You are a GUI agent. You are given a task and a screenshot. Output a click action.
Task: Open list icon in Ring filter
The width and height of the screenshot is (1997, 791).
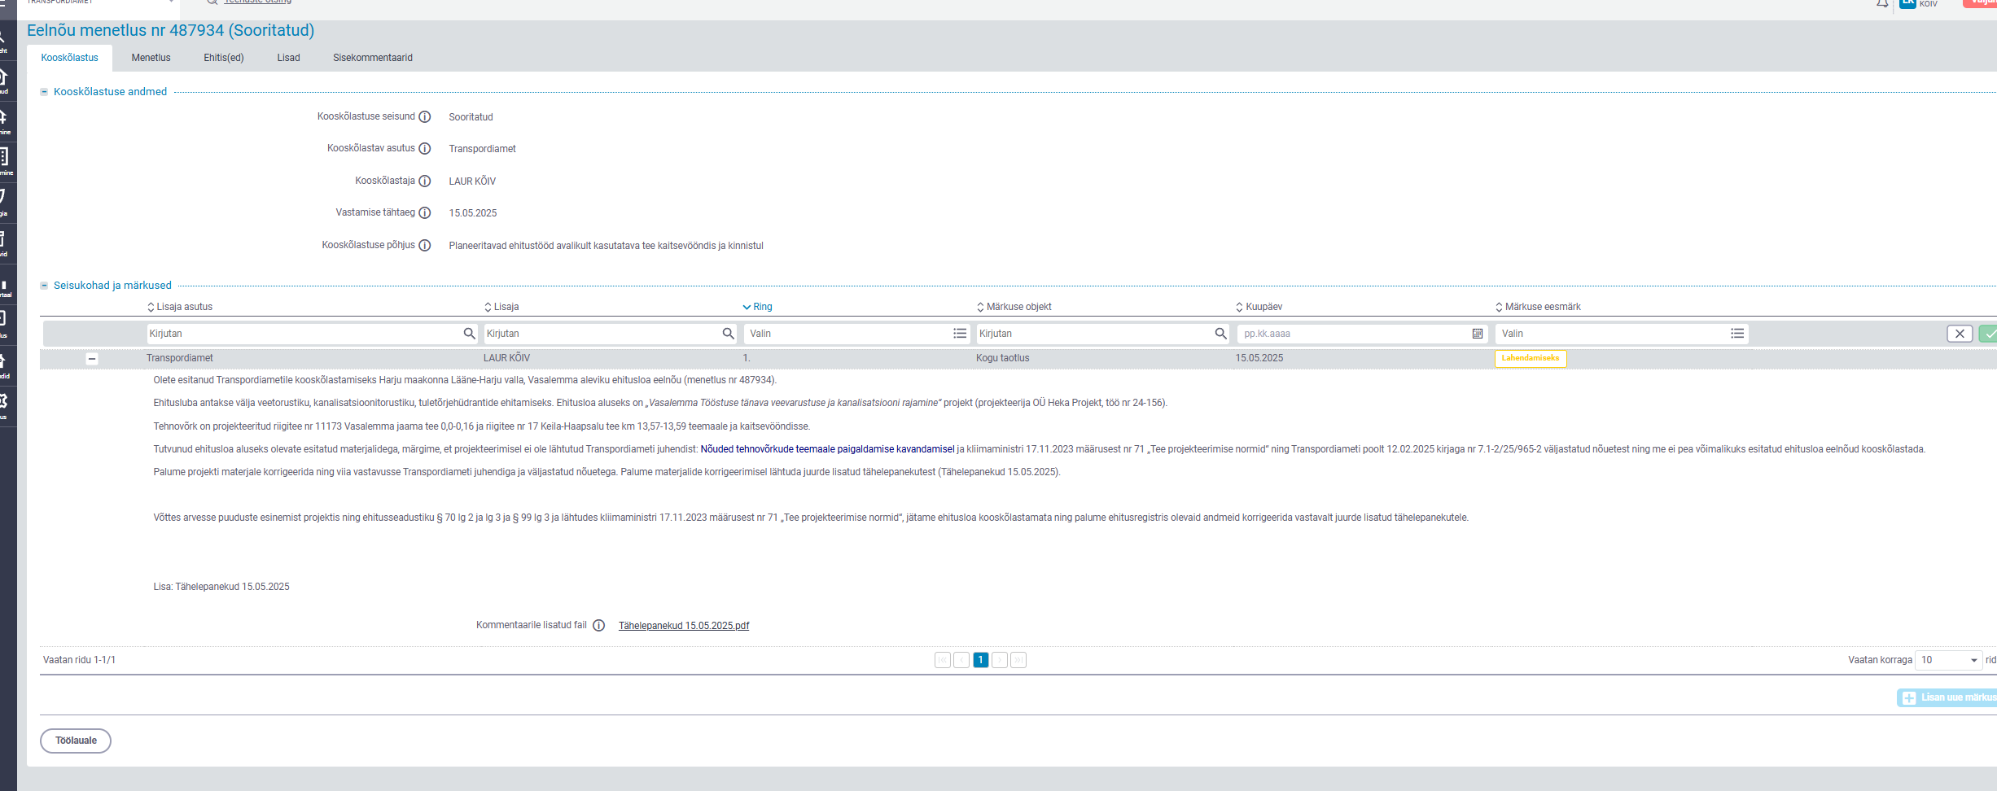pyautogui.click(x=960, y=334)
